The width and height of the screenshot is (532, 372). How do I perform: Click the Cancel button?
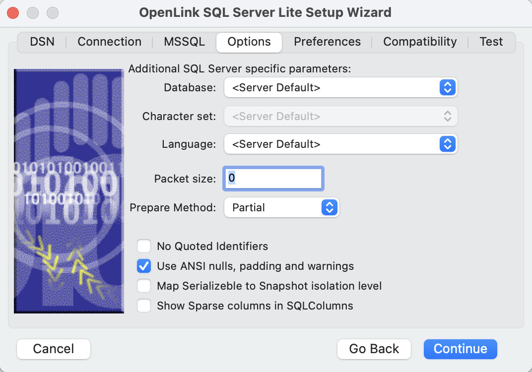[x=54, y=349]
